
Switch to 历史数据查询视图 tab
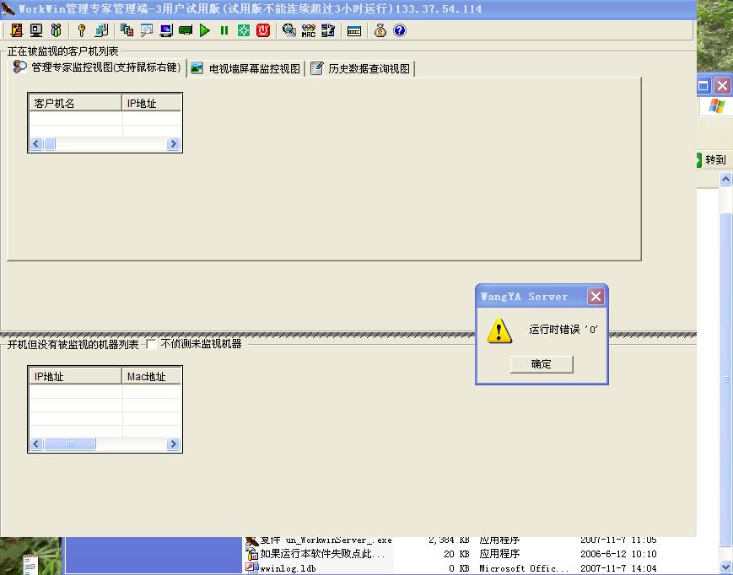(360, 68)
